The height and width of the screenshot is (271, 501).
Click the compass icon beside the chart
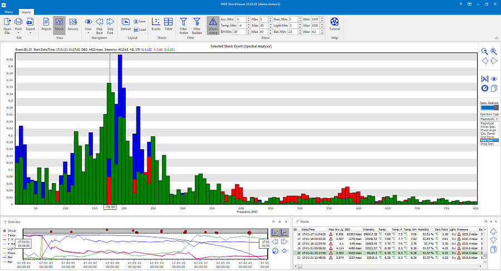tap(484, 88)
